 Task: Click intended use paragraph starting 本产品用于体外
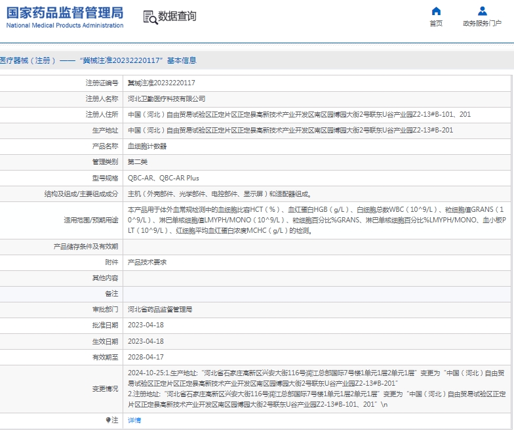(317, 220)
